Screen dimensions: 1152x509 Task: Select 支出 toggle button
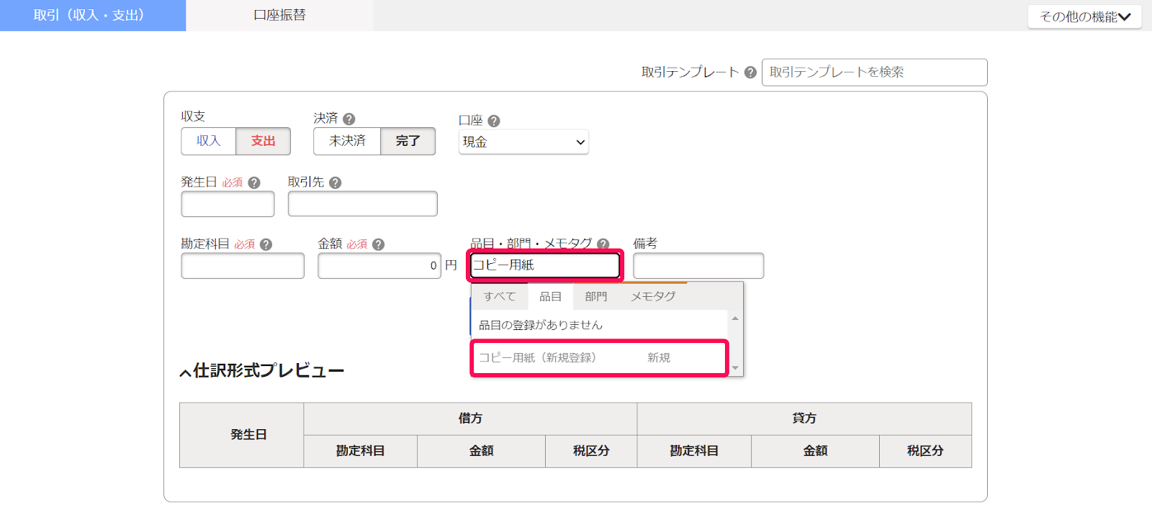(x=264, y=141)
